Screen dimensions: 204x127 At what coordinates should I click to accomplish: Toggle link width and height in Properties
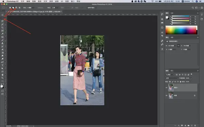178,46
